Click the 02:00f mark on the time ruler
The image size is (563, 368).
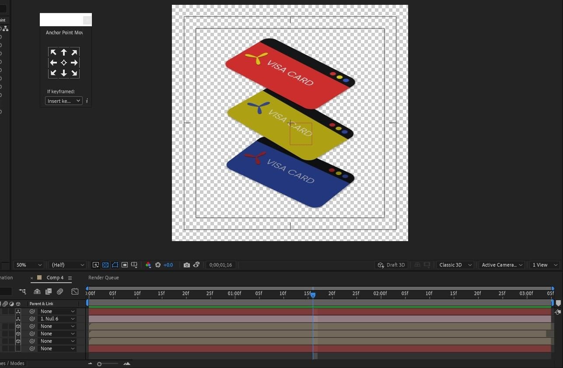pos(380,293)
